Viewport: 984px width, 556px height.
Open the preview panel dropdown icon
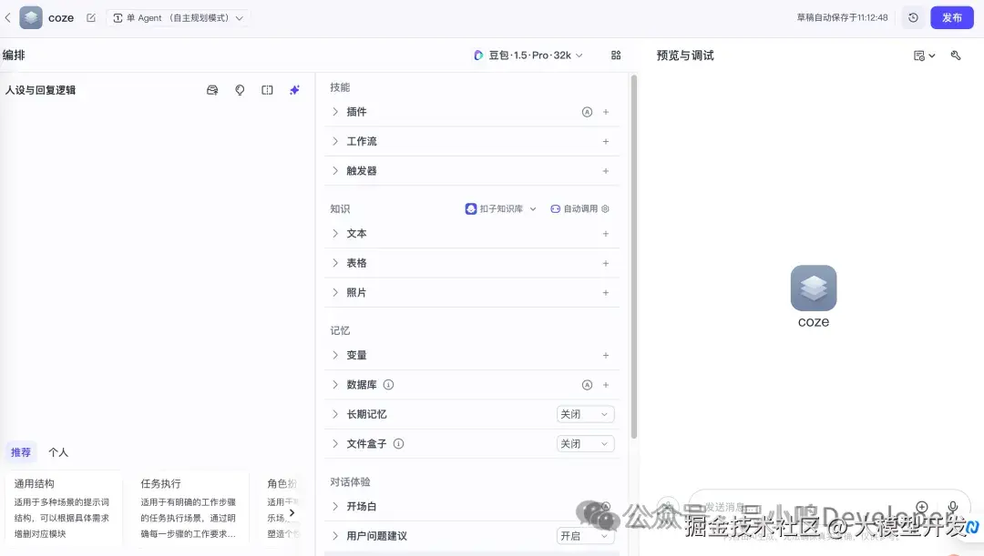[924, 56]
